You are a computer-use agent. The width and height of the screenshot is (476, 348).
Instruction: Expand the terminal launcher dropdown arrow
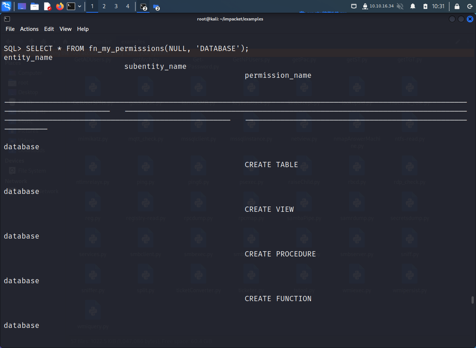coord(80,6)
